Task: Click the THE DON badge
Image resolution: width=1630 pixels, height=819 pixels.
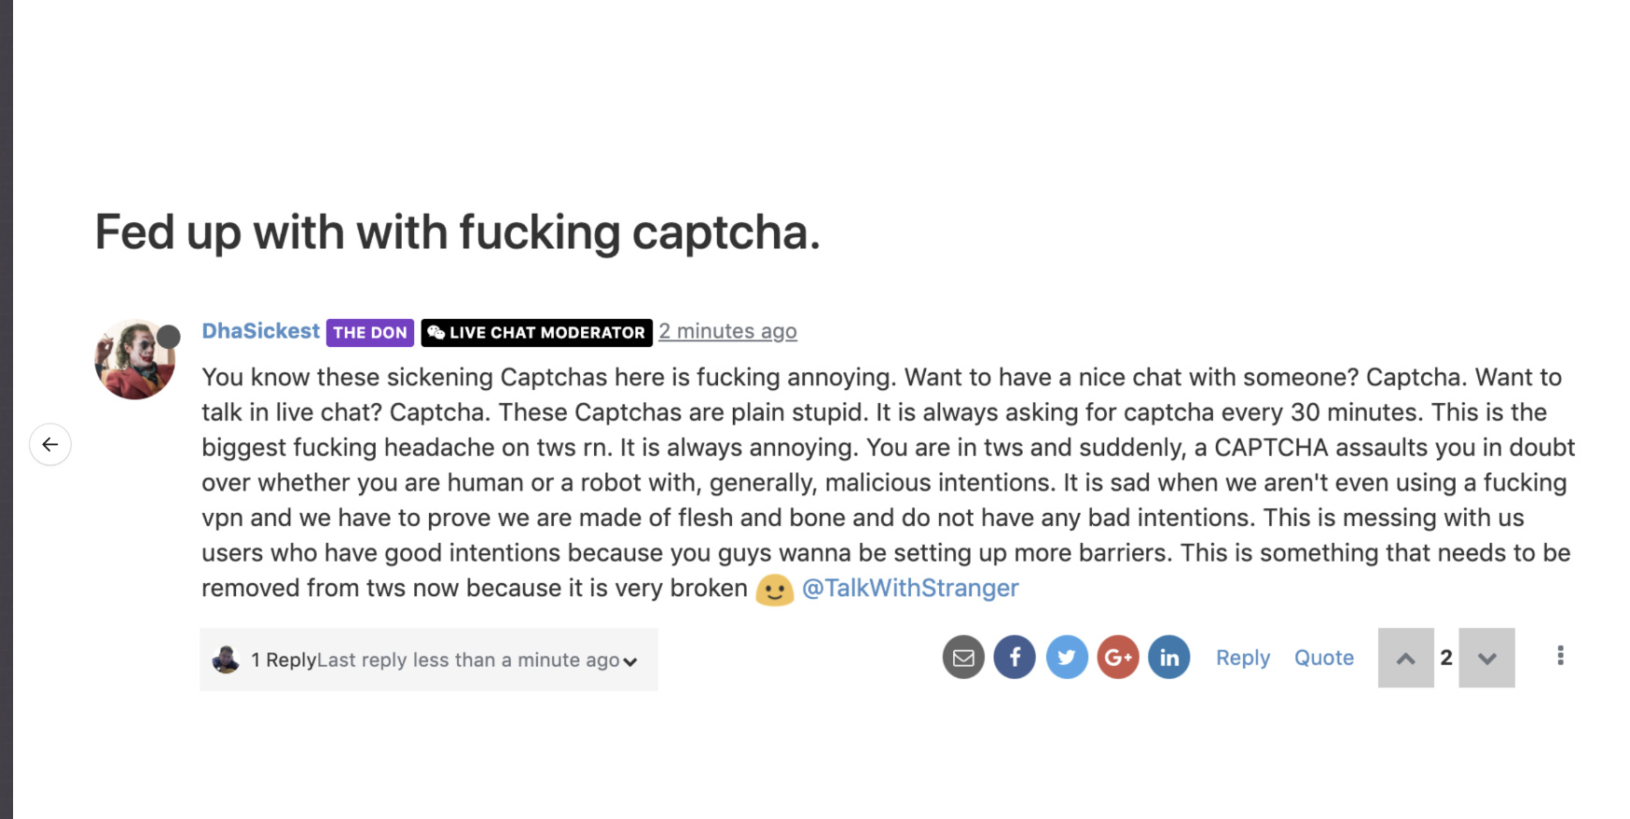Action: (x=370, y=332)
